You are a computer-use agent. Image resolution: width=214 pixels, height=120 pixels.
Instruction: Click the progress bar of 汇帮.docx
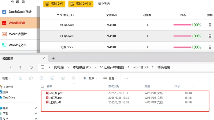point(182,47)
